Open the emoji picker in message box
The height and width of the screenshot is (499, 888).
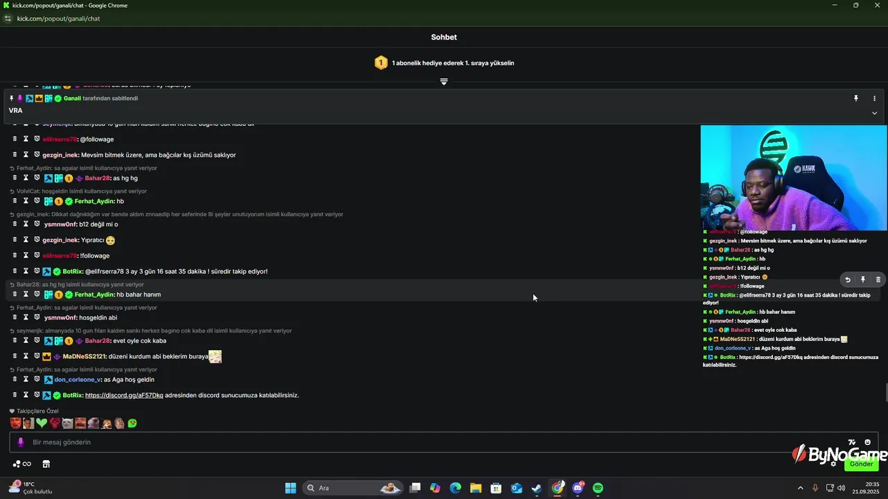pos(868,442)
